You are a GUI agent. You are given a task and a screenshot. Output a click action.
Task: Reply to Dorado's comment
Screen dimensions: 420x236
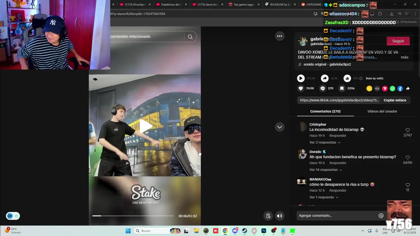tap(338, 163)
